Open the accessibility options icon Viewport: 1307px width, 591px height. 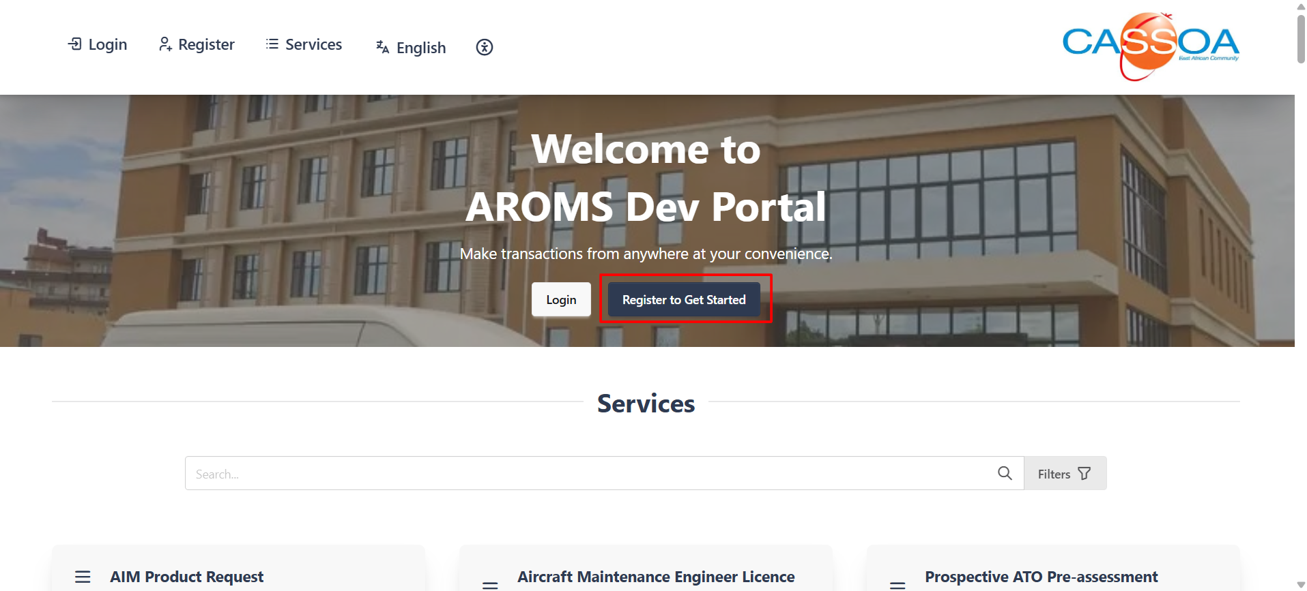485,47
